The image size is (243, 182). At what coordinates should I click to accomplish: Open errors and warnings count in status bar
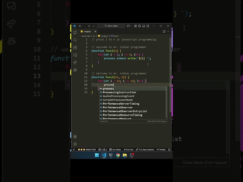pyautogui.click(x=103, y=149)
